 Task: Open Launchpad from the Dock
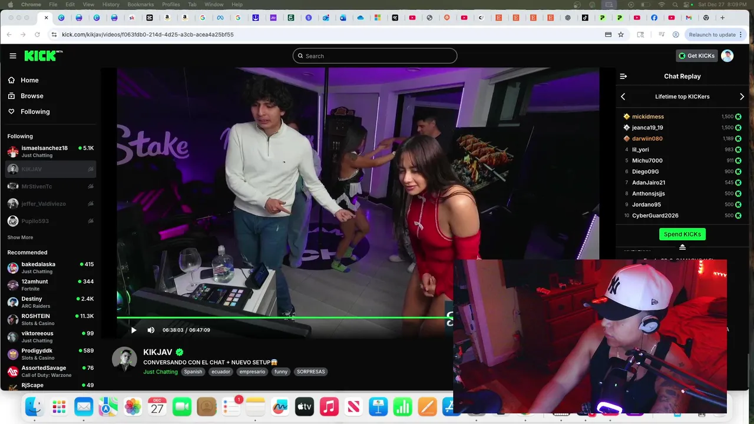pyautogui.click(x=59, y=406)
